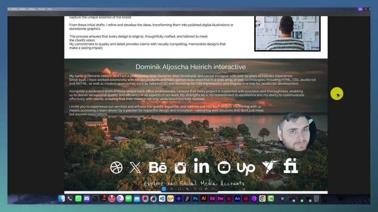
Task: Click the Instagram logo in the design
Action: 180,168
